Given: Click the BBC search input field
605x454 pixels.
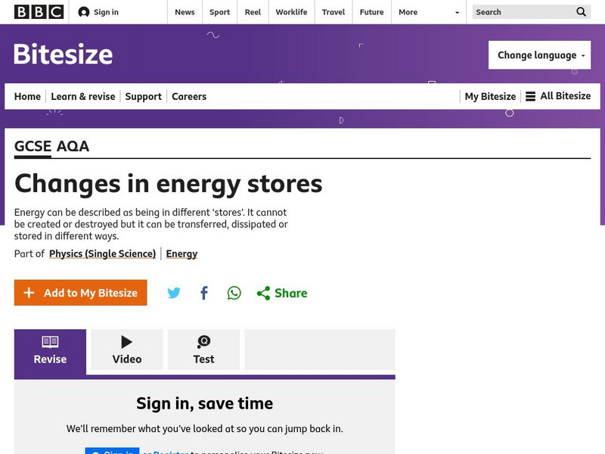Looking at the screenshot, I should (522, 12).
